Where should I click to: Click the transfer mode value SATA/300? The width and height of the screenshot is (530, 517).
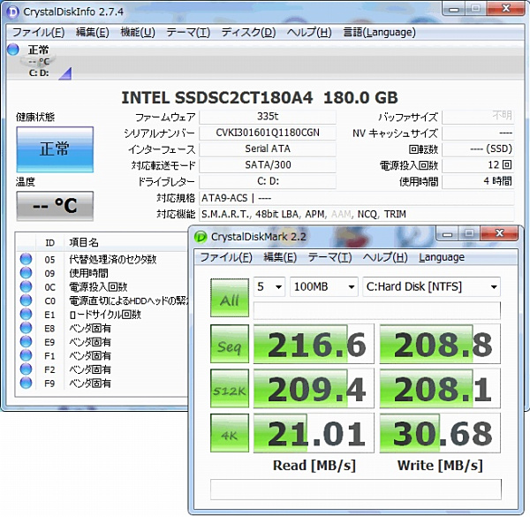(x=268, y=165)
